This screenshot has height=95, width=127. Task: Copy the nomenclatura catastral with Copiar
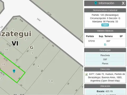pyautogui.click(x=105, y=25)
